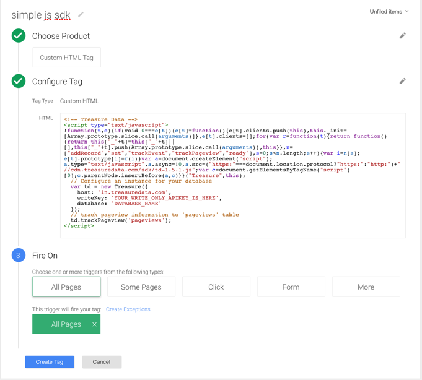The width and height of the screenshot is (422, 380).
Task: Open the Create Exceptions link
Action: [x=128, y=309]
